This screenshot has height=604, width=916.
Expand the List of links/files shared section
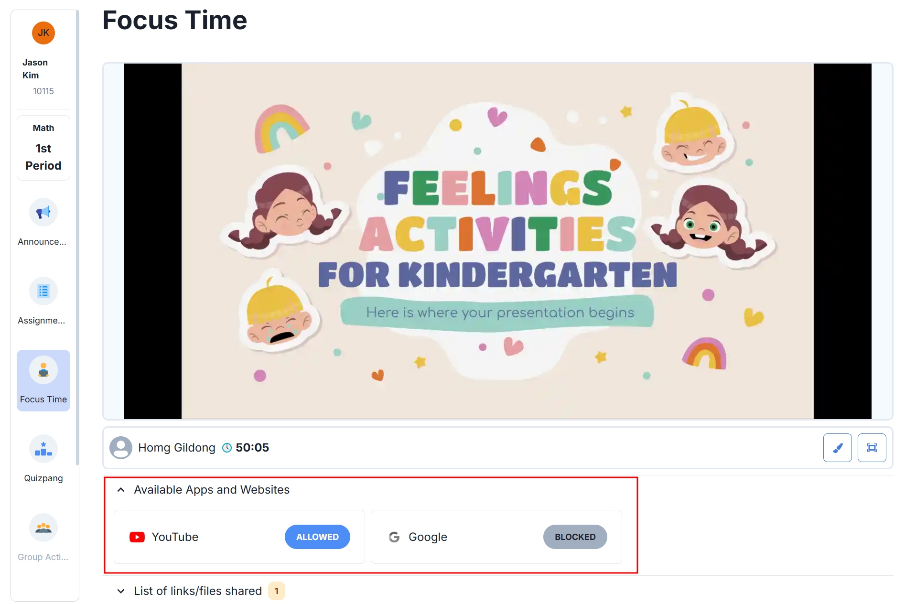tap(121, 591)
